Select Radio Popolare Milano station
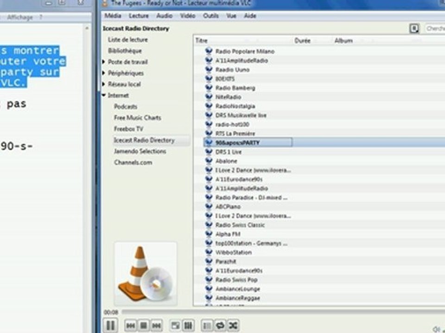The width and height of the screenshot is (445, 333). point(245,51)
